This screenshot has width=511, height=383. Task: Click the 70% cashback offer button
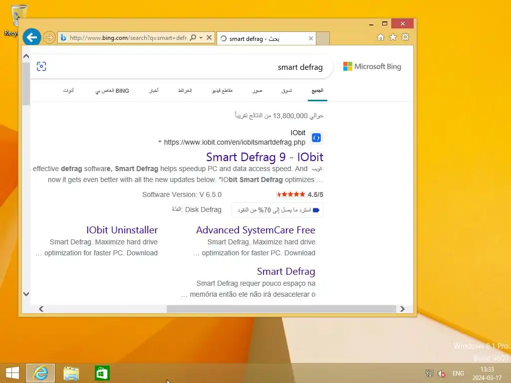coord(277,210)
